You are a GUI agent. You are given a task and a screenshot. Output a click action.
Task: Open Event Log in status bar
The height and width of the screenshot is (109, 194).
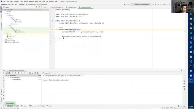pos(181,106)
